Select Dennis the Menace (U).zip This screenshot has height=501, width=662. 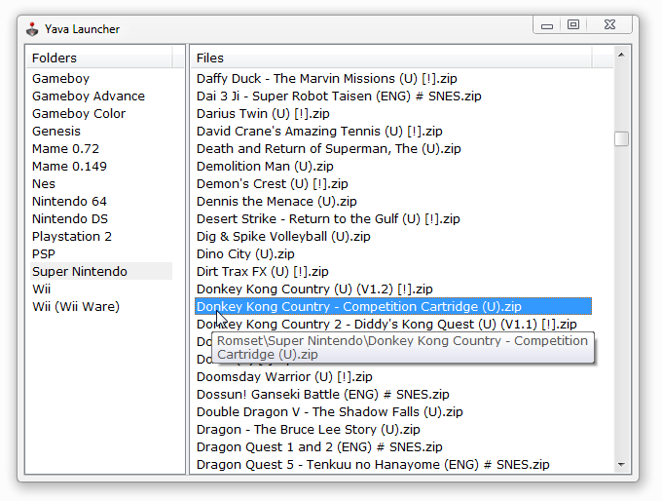276,201
